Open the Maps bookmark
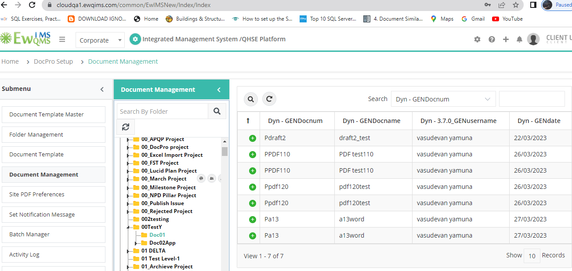This screenshot has width=572, height=271. [442, 19]
